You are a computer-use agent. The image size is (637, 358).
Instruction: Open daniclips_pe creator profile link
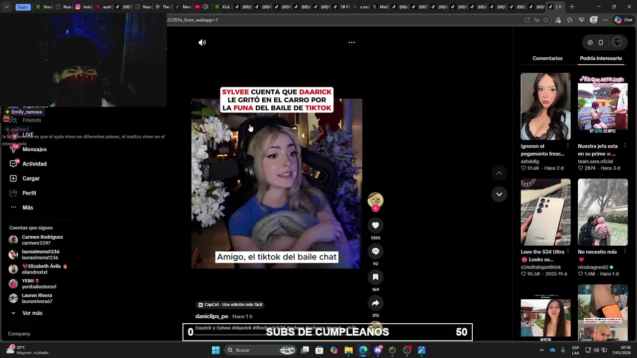pyautogui.click(x=212, y=316)
